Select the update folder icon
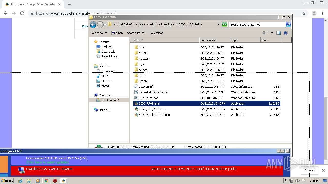This screenshot has width=328, height=184. 136,81
